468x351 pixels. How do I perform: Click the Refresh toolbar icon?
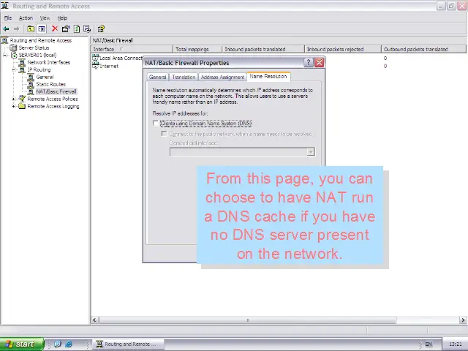click(x=76, y=29)
